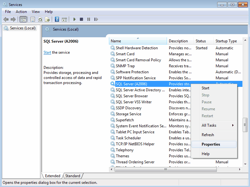
Task: Click Automatic (D... startup type of Software Protection
Action: pos(228,72)
